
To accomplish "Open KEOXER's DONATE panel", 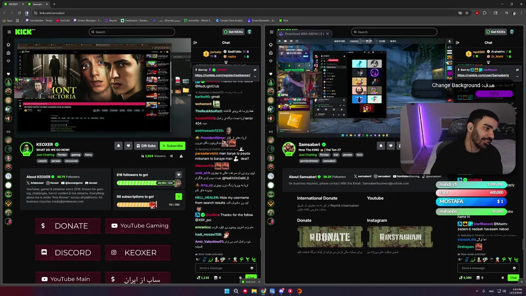I will pos(68,226).
